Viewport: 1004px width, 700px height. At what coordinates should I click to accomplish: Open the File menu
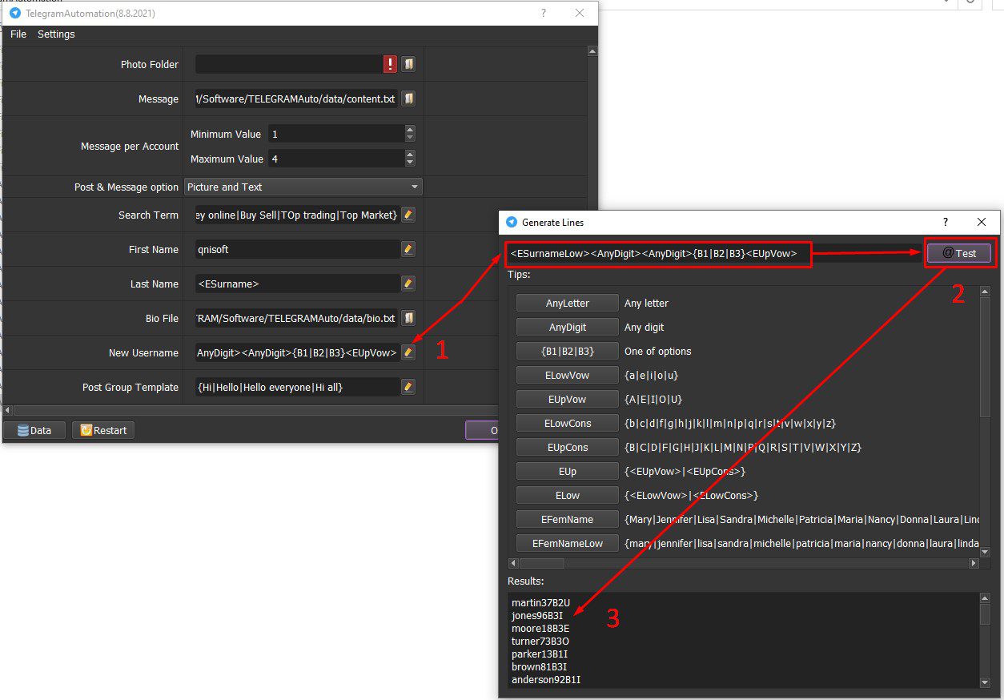[18, 34]
